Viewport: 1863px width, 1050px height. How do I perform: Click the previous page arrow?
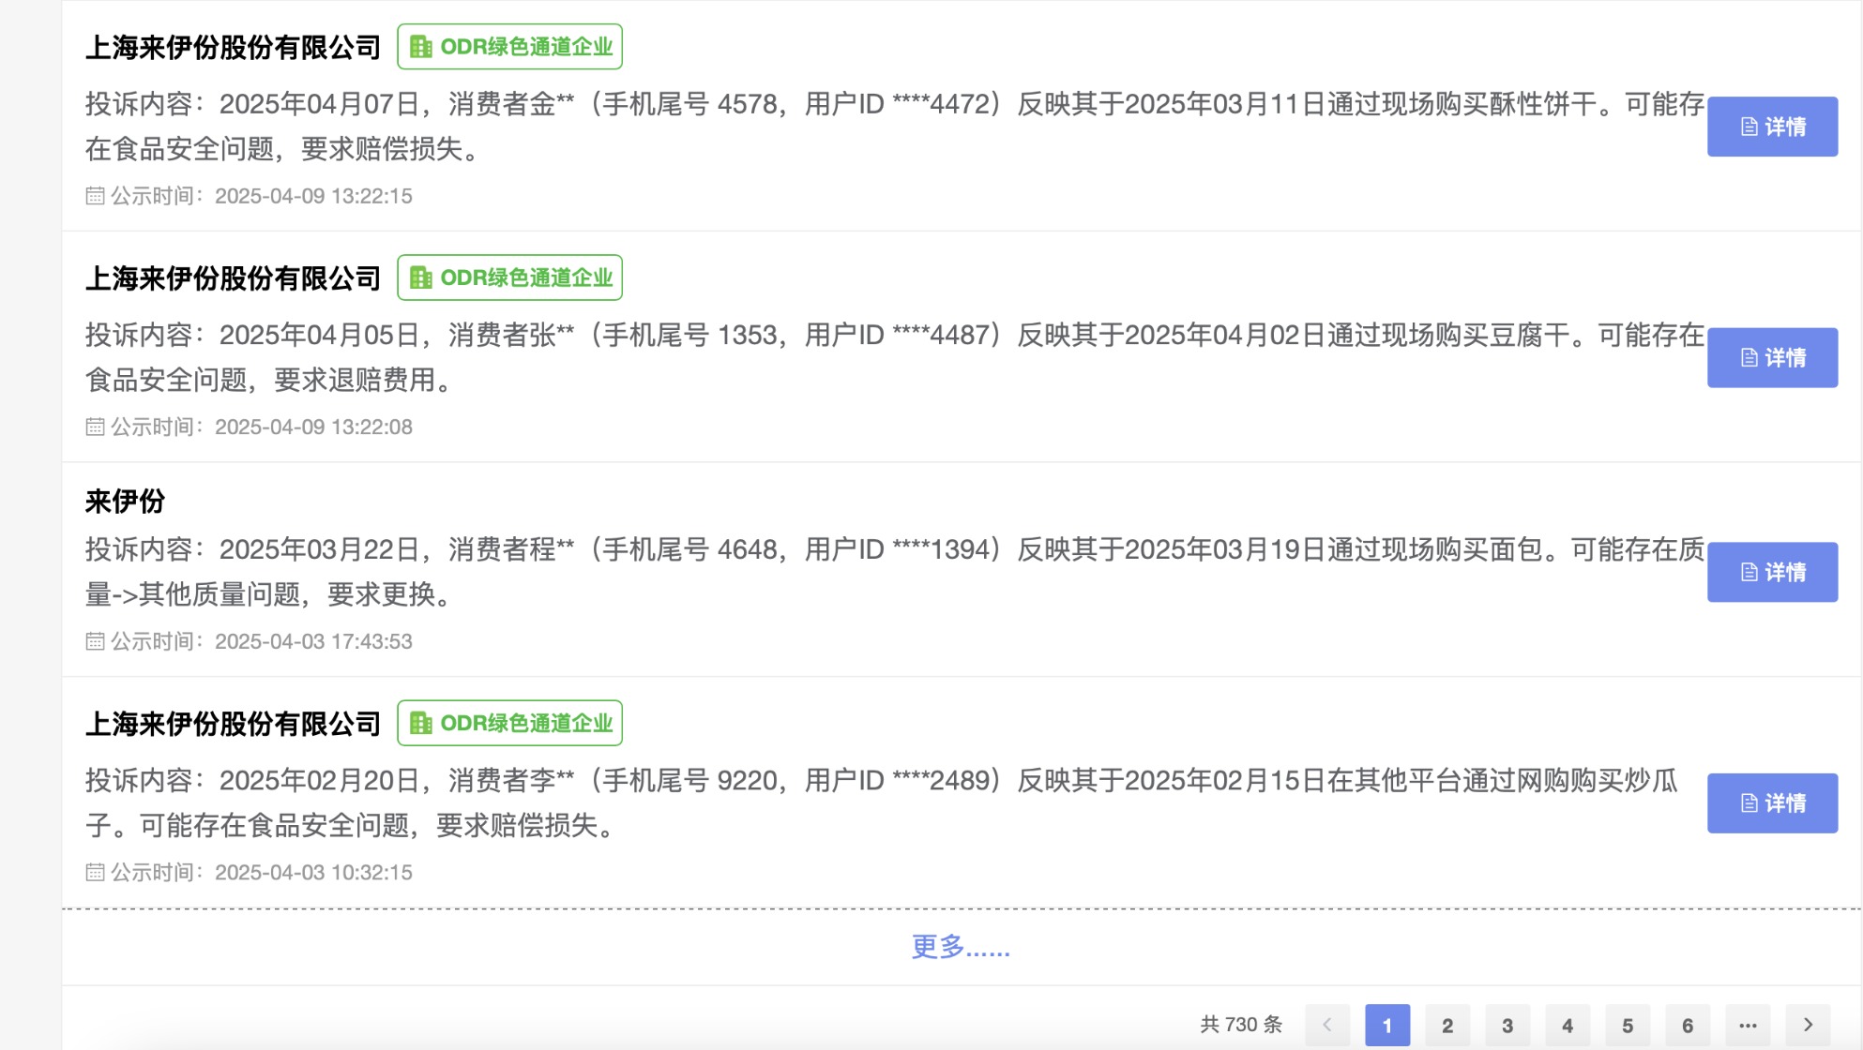click(x=1327, y=1026)
